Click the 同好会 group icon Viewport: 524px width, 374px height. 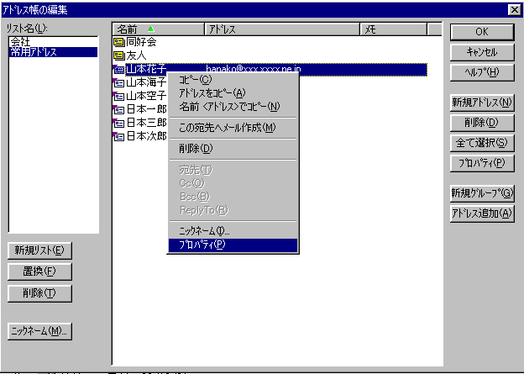tap(118, 42)
